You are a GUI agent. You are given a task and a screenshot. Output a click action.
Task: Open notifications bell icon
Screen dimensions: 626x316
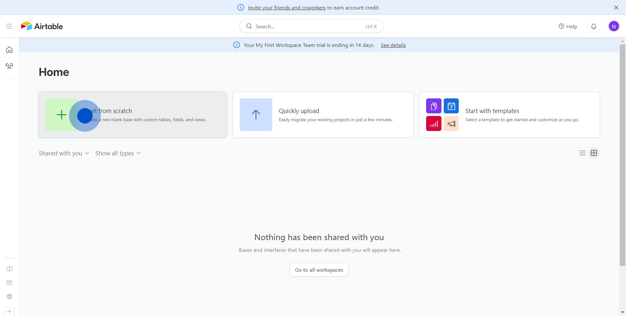tap(593, 26)
